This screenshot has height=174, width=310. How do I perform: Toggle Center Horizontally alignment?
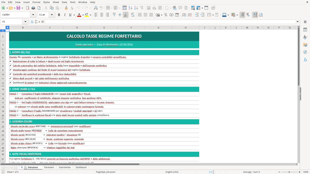[102, 15]
